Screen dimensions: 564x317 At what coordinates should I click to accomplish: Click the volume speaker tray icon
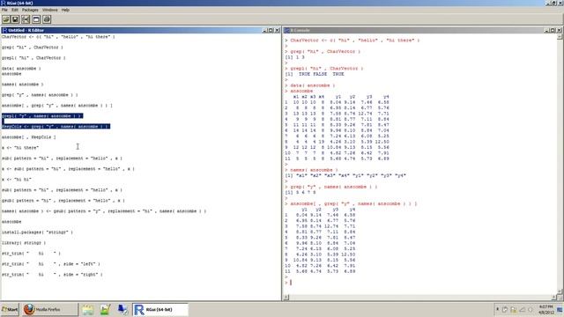coord(531,309)
